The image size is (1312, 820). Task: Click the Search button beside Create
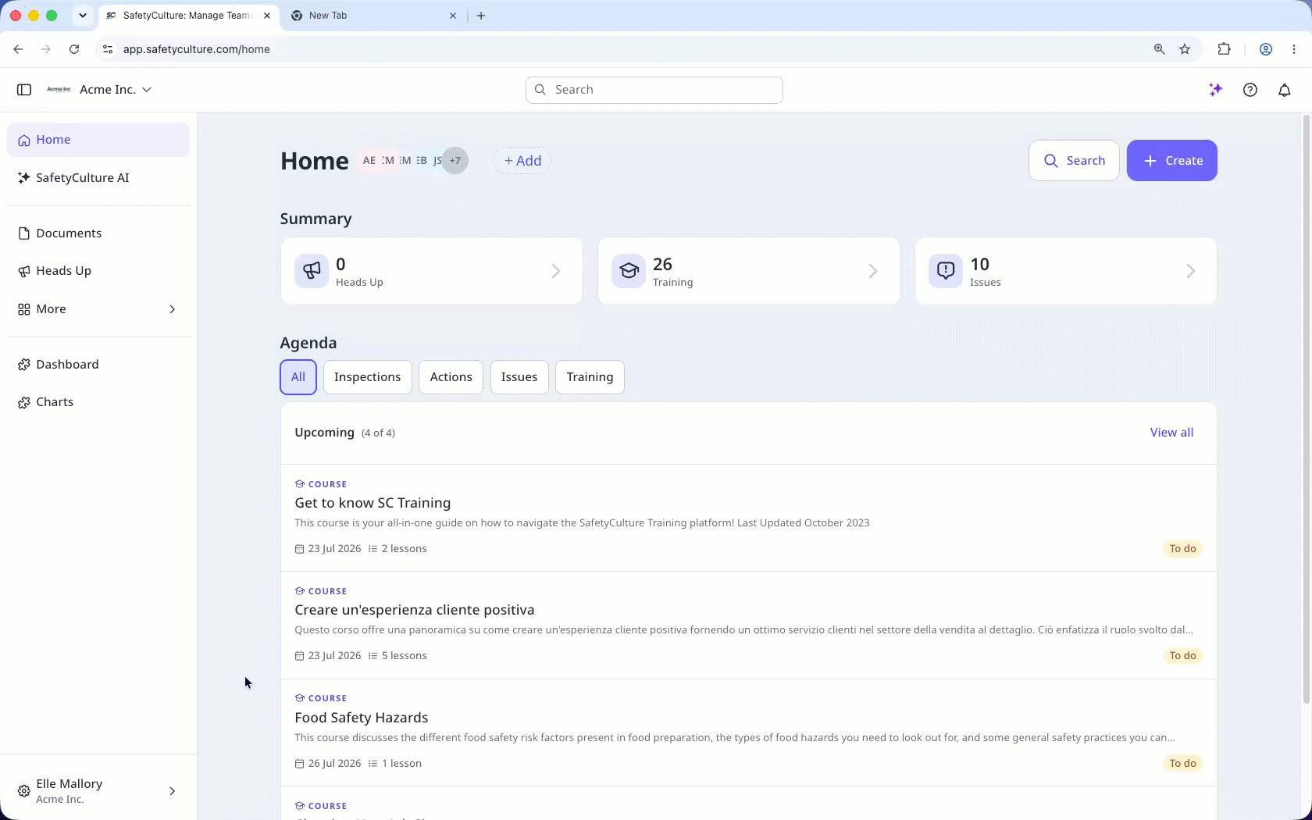tap(1074, 161)
